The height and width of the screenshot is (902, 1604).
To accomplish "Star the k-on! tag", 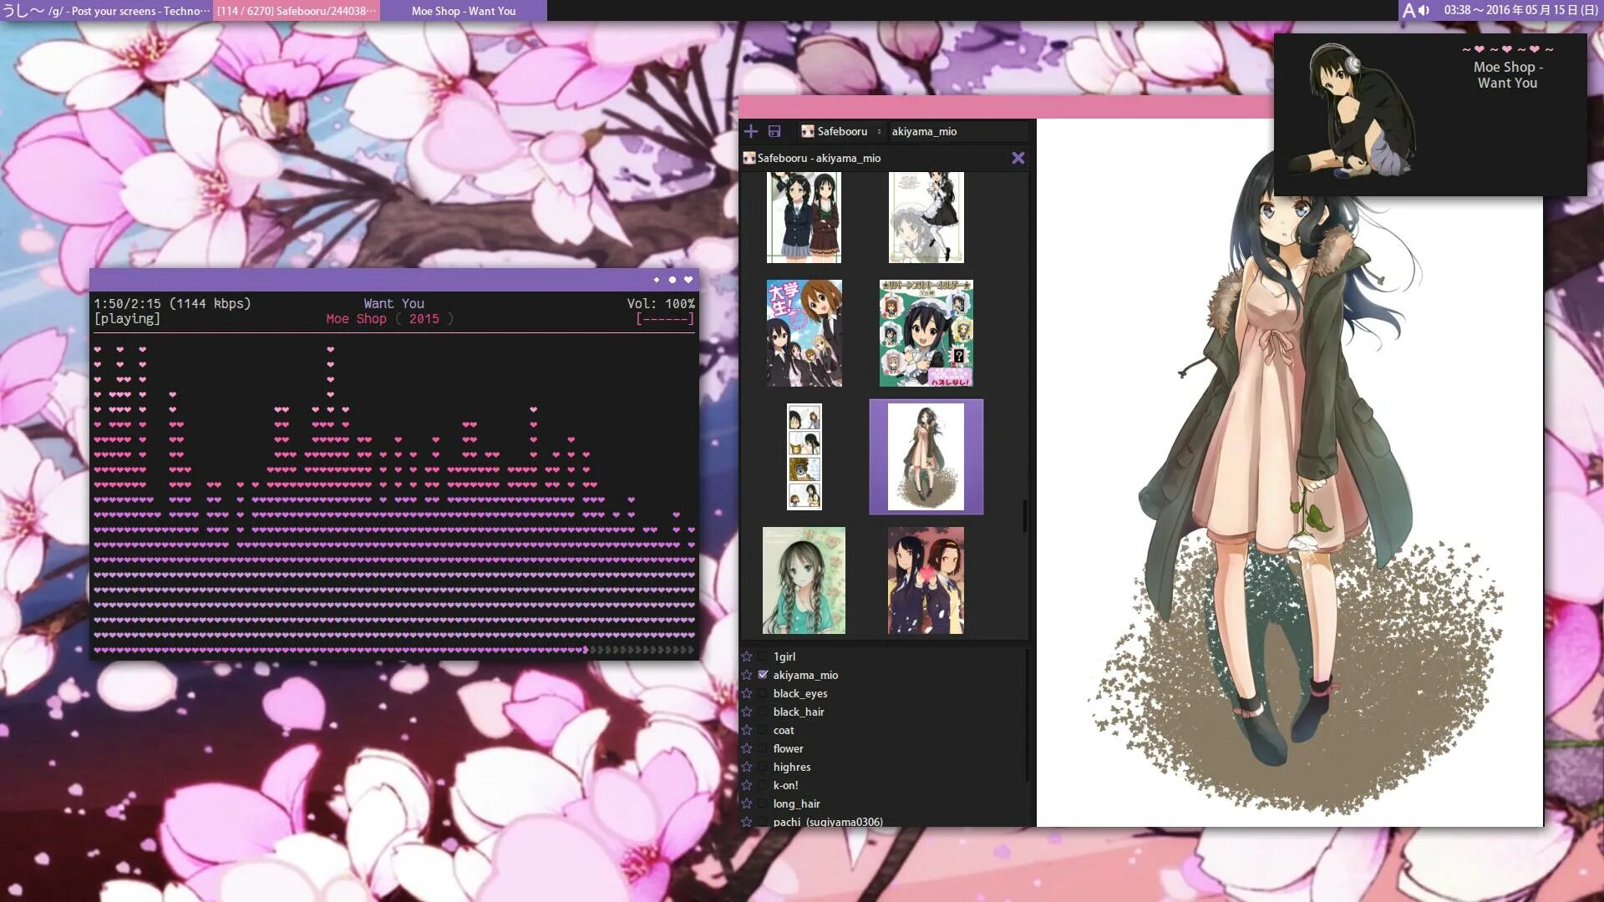I will (747, 785).
